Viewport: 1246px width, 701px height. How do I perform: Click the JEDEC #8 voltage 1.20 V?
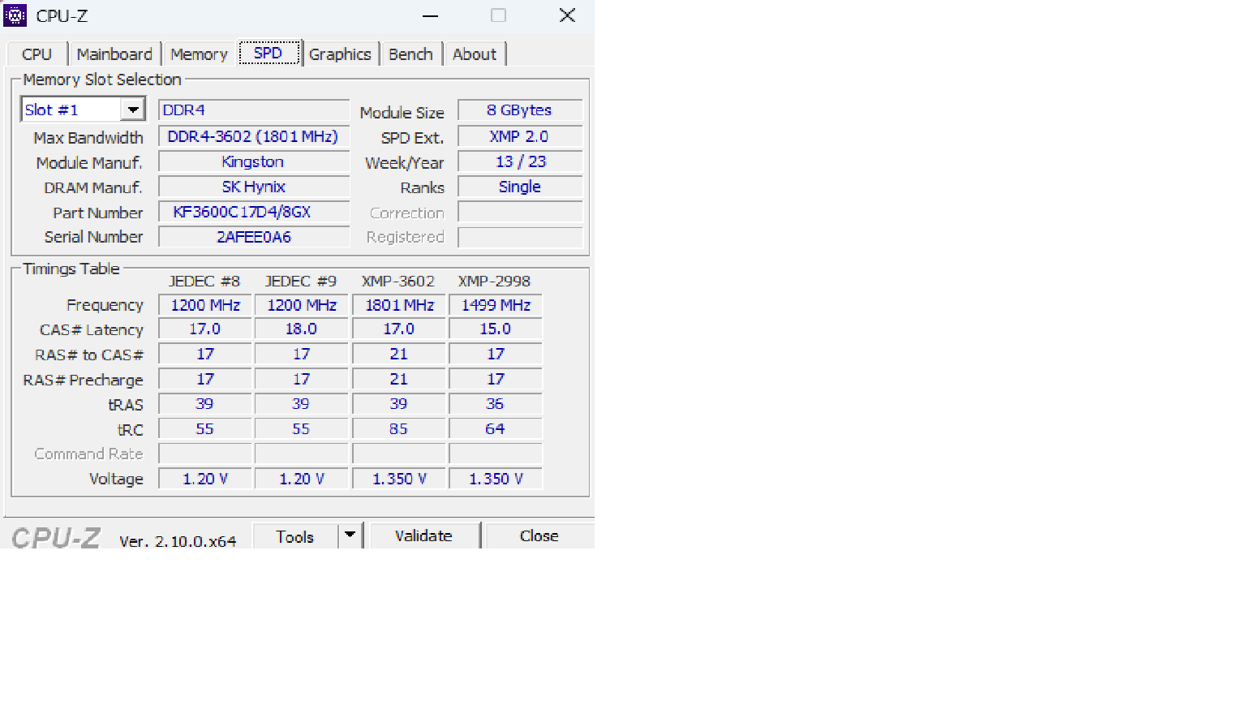[x=205, y=480]
